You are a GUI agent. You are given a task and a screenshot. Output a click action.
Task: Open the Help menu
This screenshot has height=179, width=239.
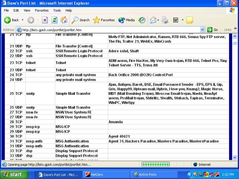pos(69,10)
